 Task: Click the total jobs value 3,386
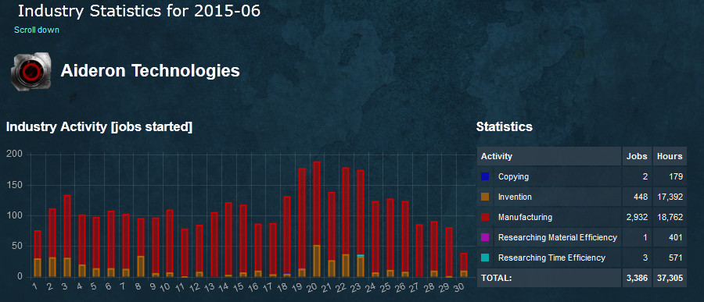coord(637,279)
